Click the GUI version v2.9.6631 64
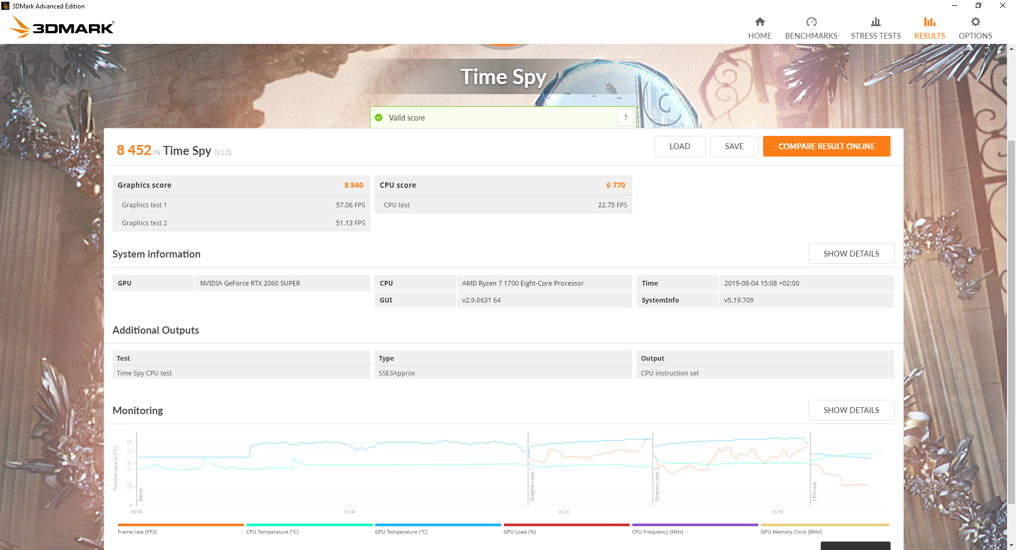1016x550 pixels. 481,300
